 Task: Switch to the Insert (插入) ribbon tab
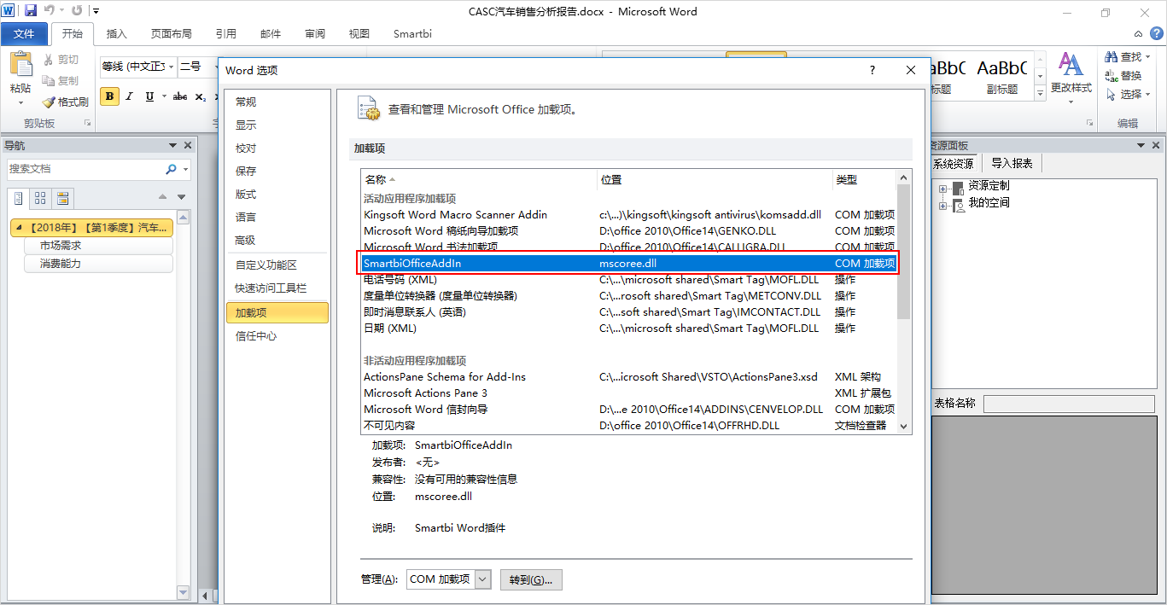tap(116, 34)
